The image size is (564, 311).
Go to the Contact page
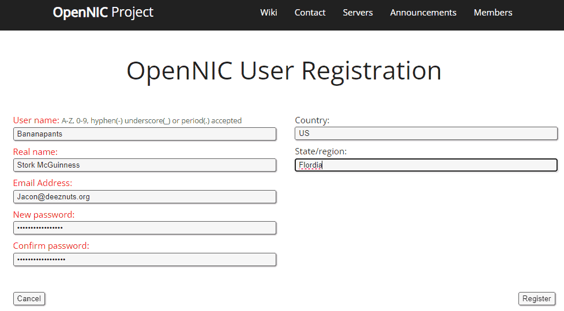(310, 13)
